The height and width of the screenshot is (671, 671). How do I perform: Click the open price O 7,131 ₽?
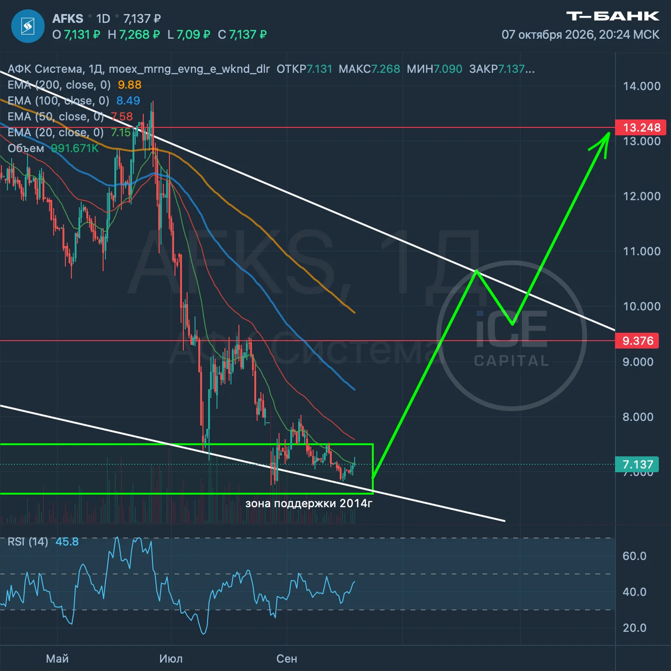tap(76, 35)
